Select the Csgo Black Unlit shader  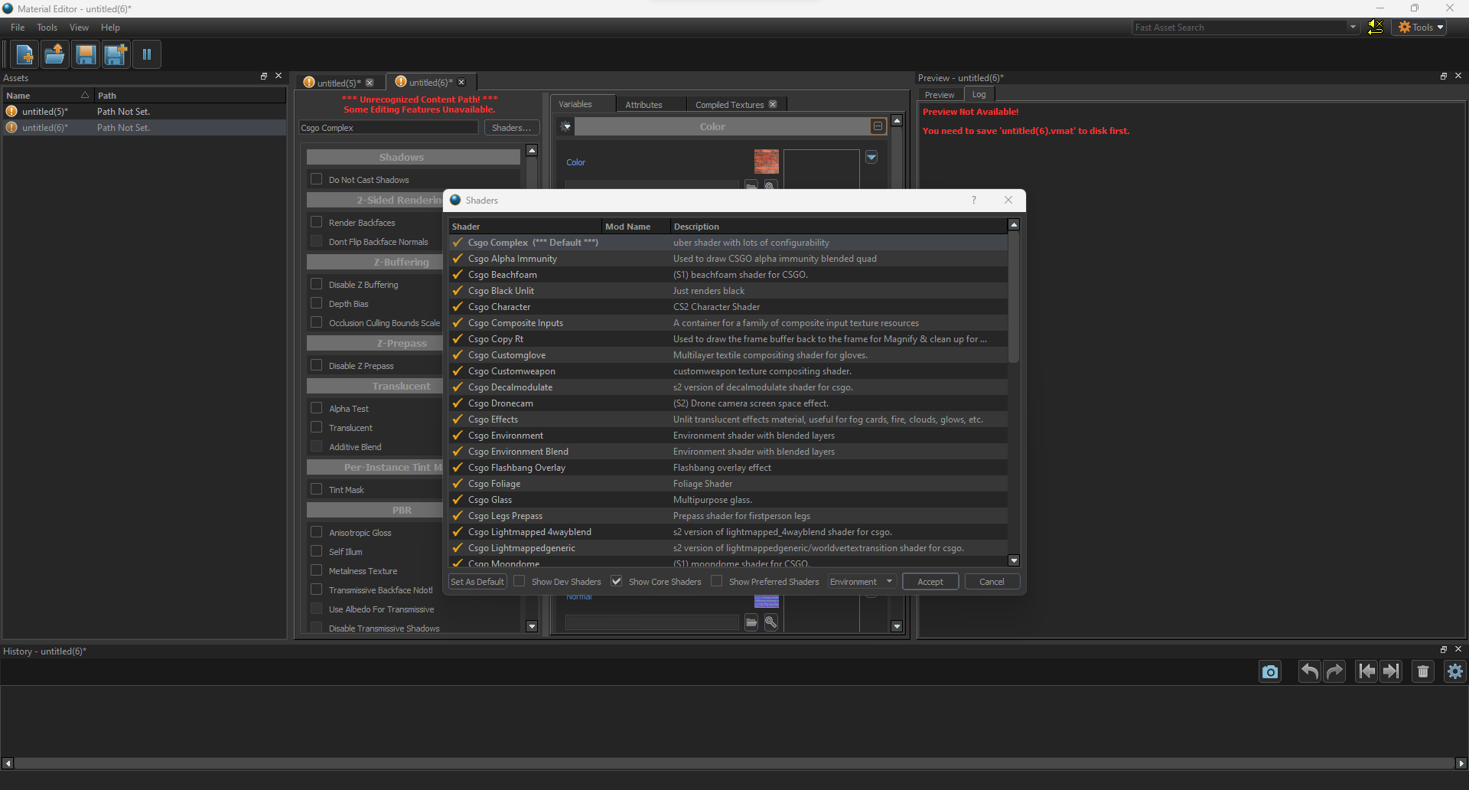[x=728, y=291]
